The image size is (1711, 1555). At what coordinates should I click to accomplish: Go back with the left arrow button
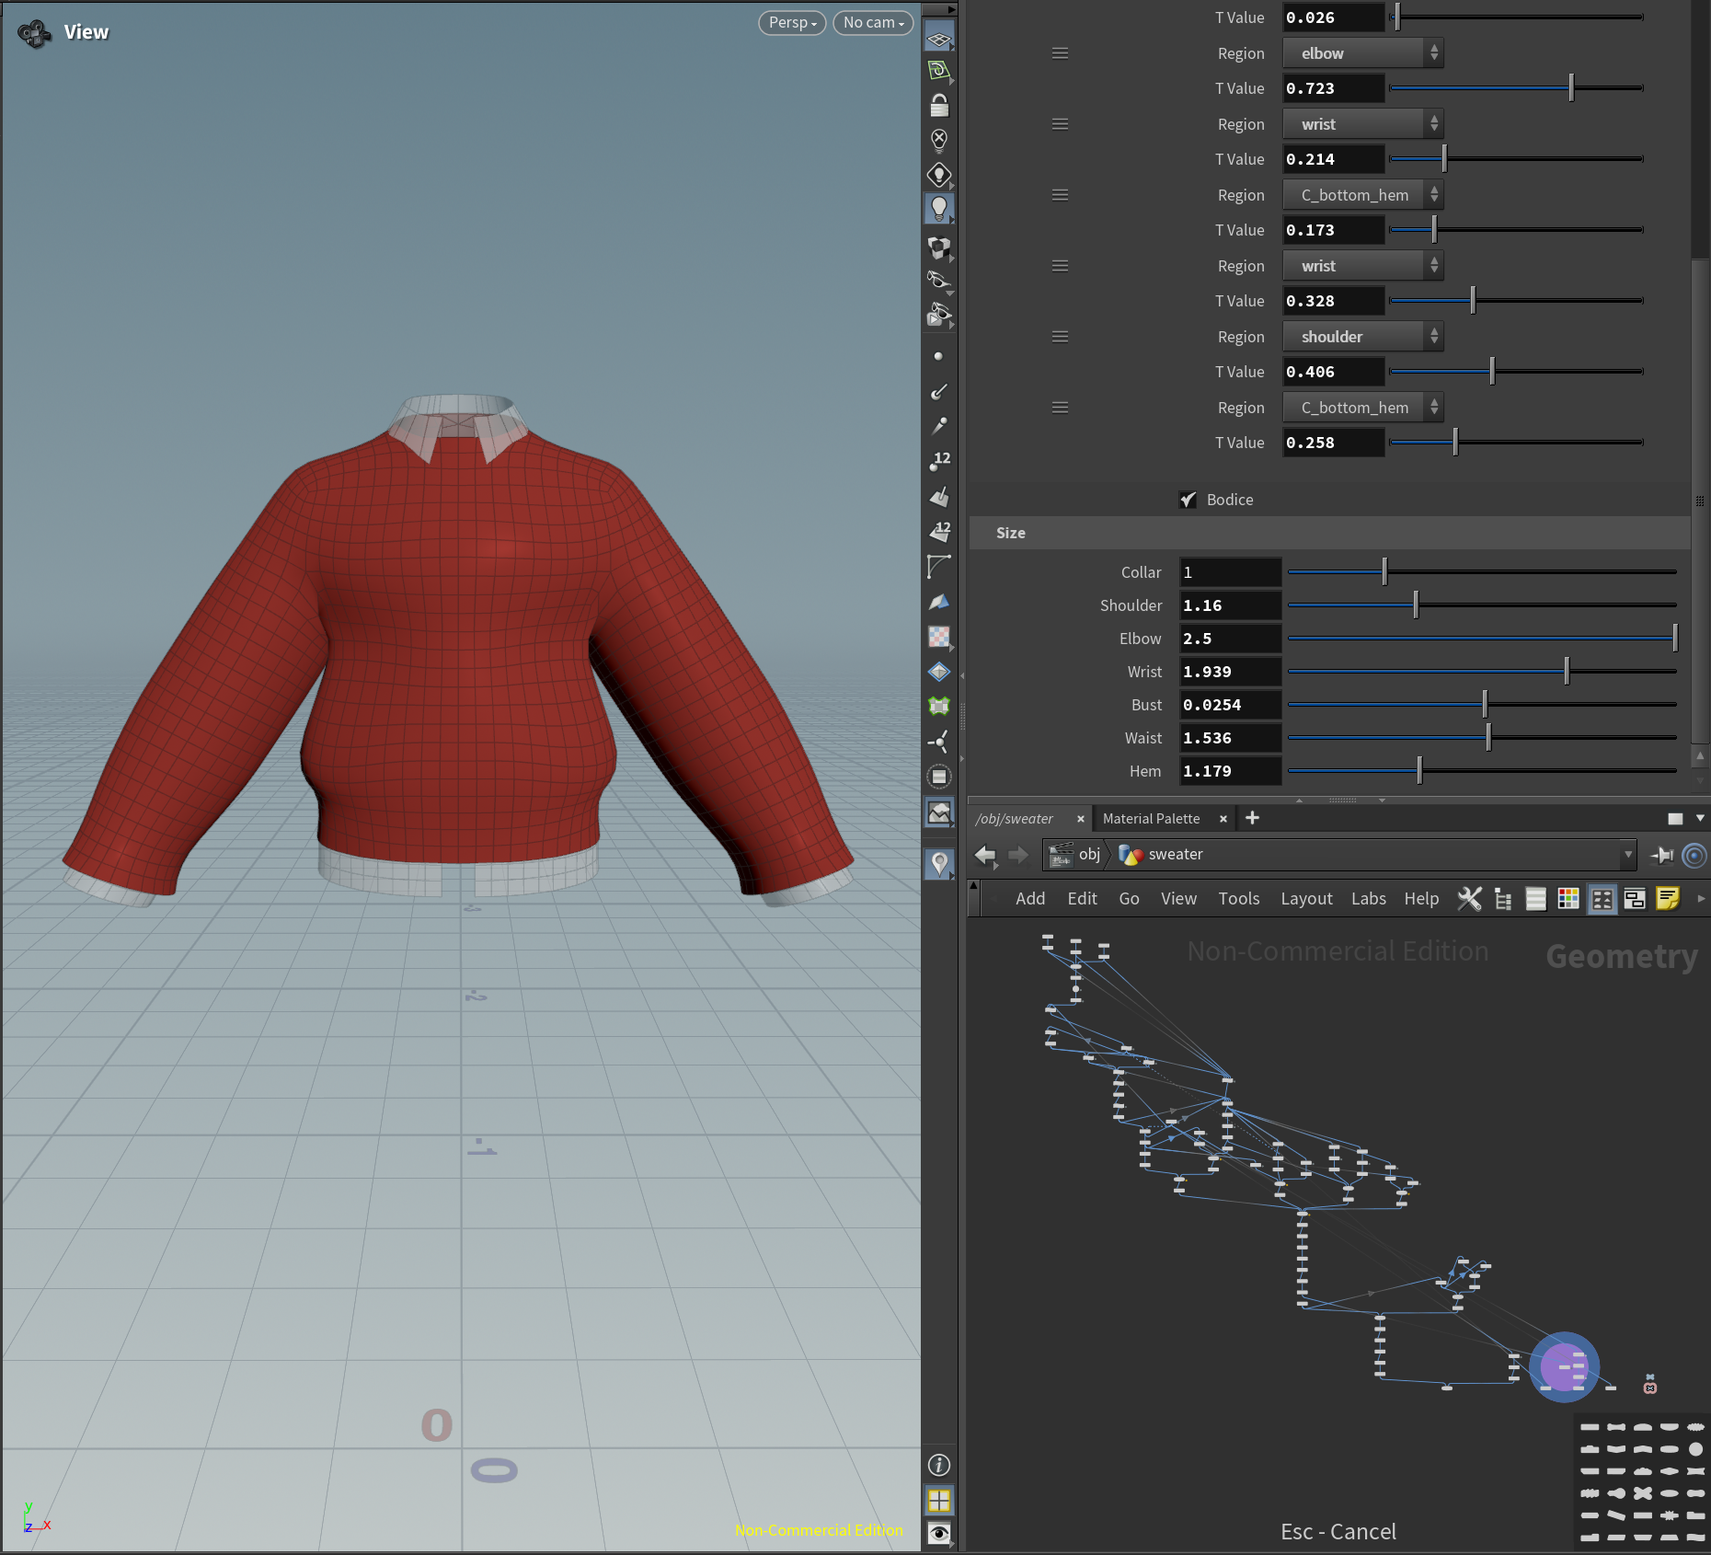pos(985,855)
